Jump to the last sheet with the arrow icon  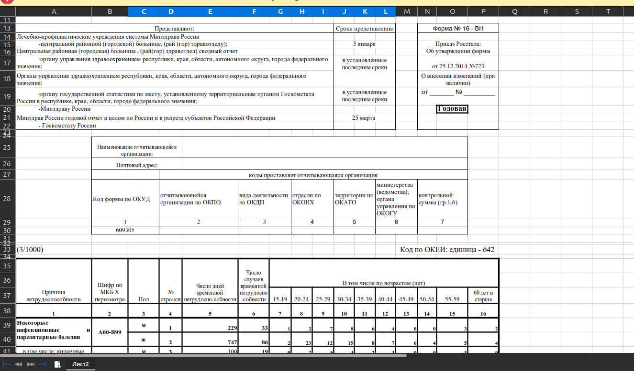pos(43,364)
